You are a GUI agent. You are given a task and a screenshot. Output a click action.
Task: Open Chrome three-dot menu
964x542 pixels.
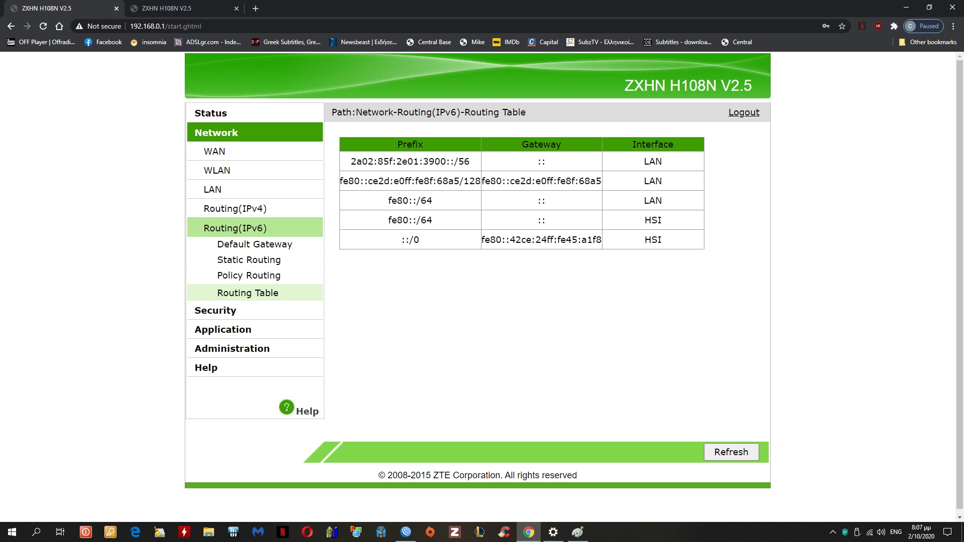click(953, 26)
